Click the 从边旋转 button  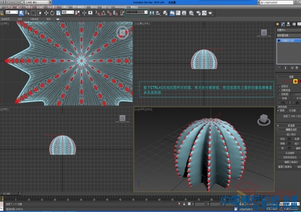(290, 153)
